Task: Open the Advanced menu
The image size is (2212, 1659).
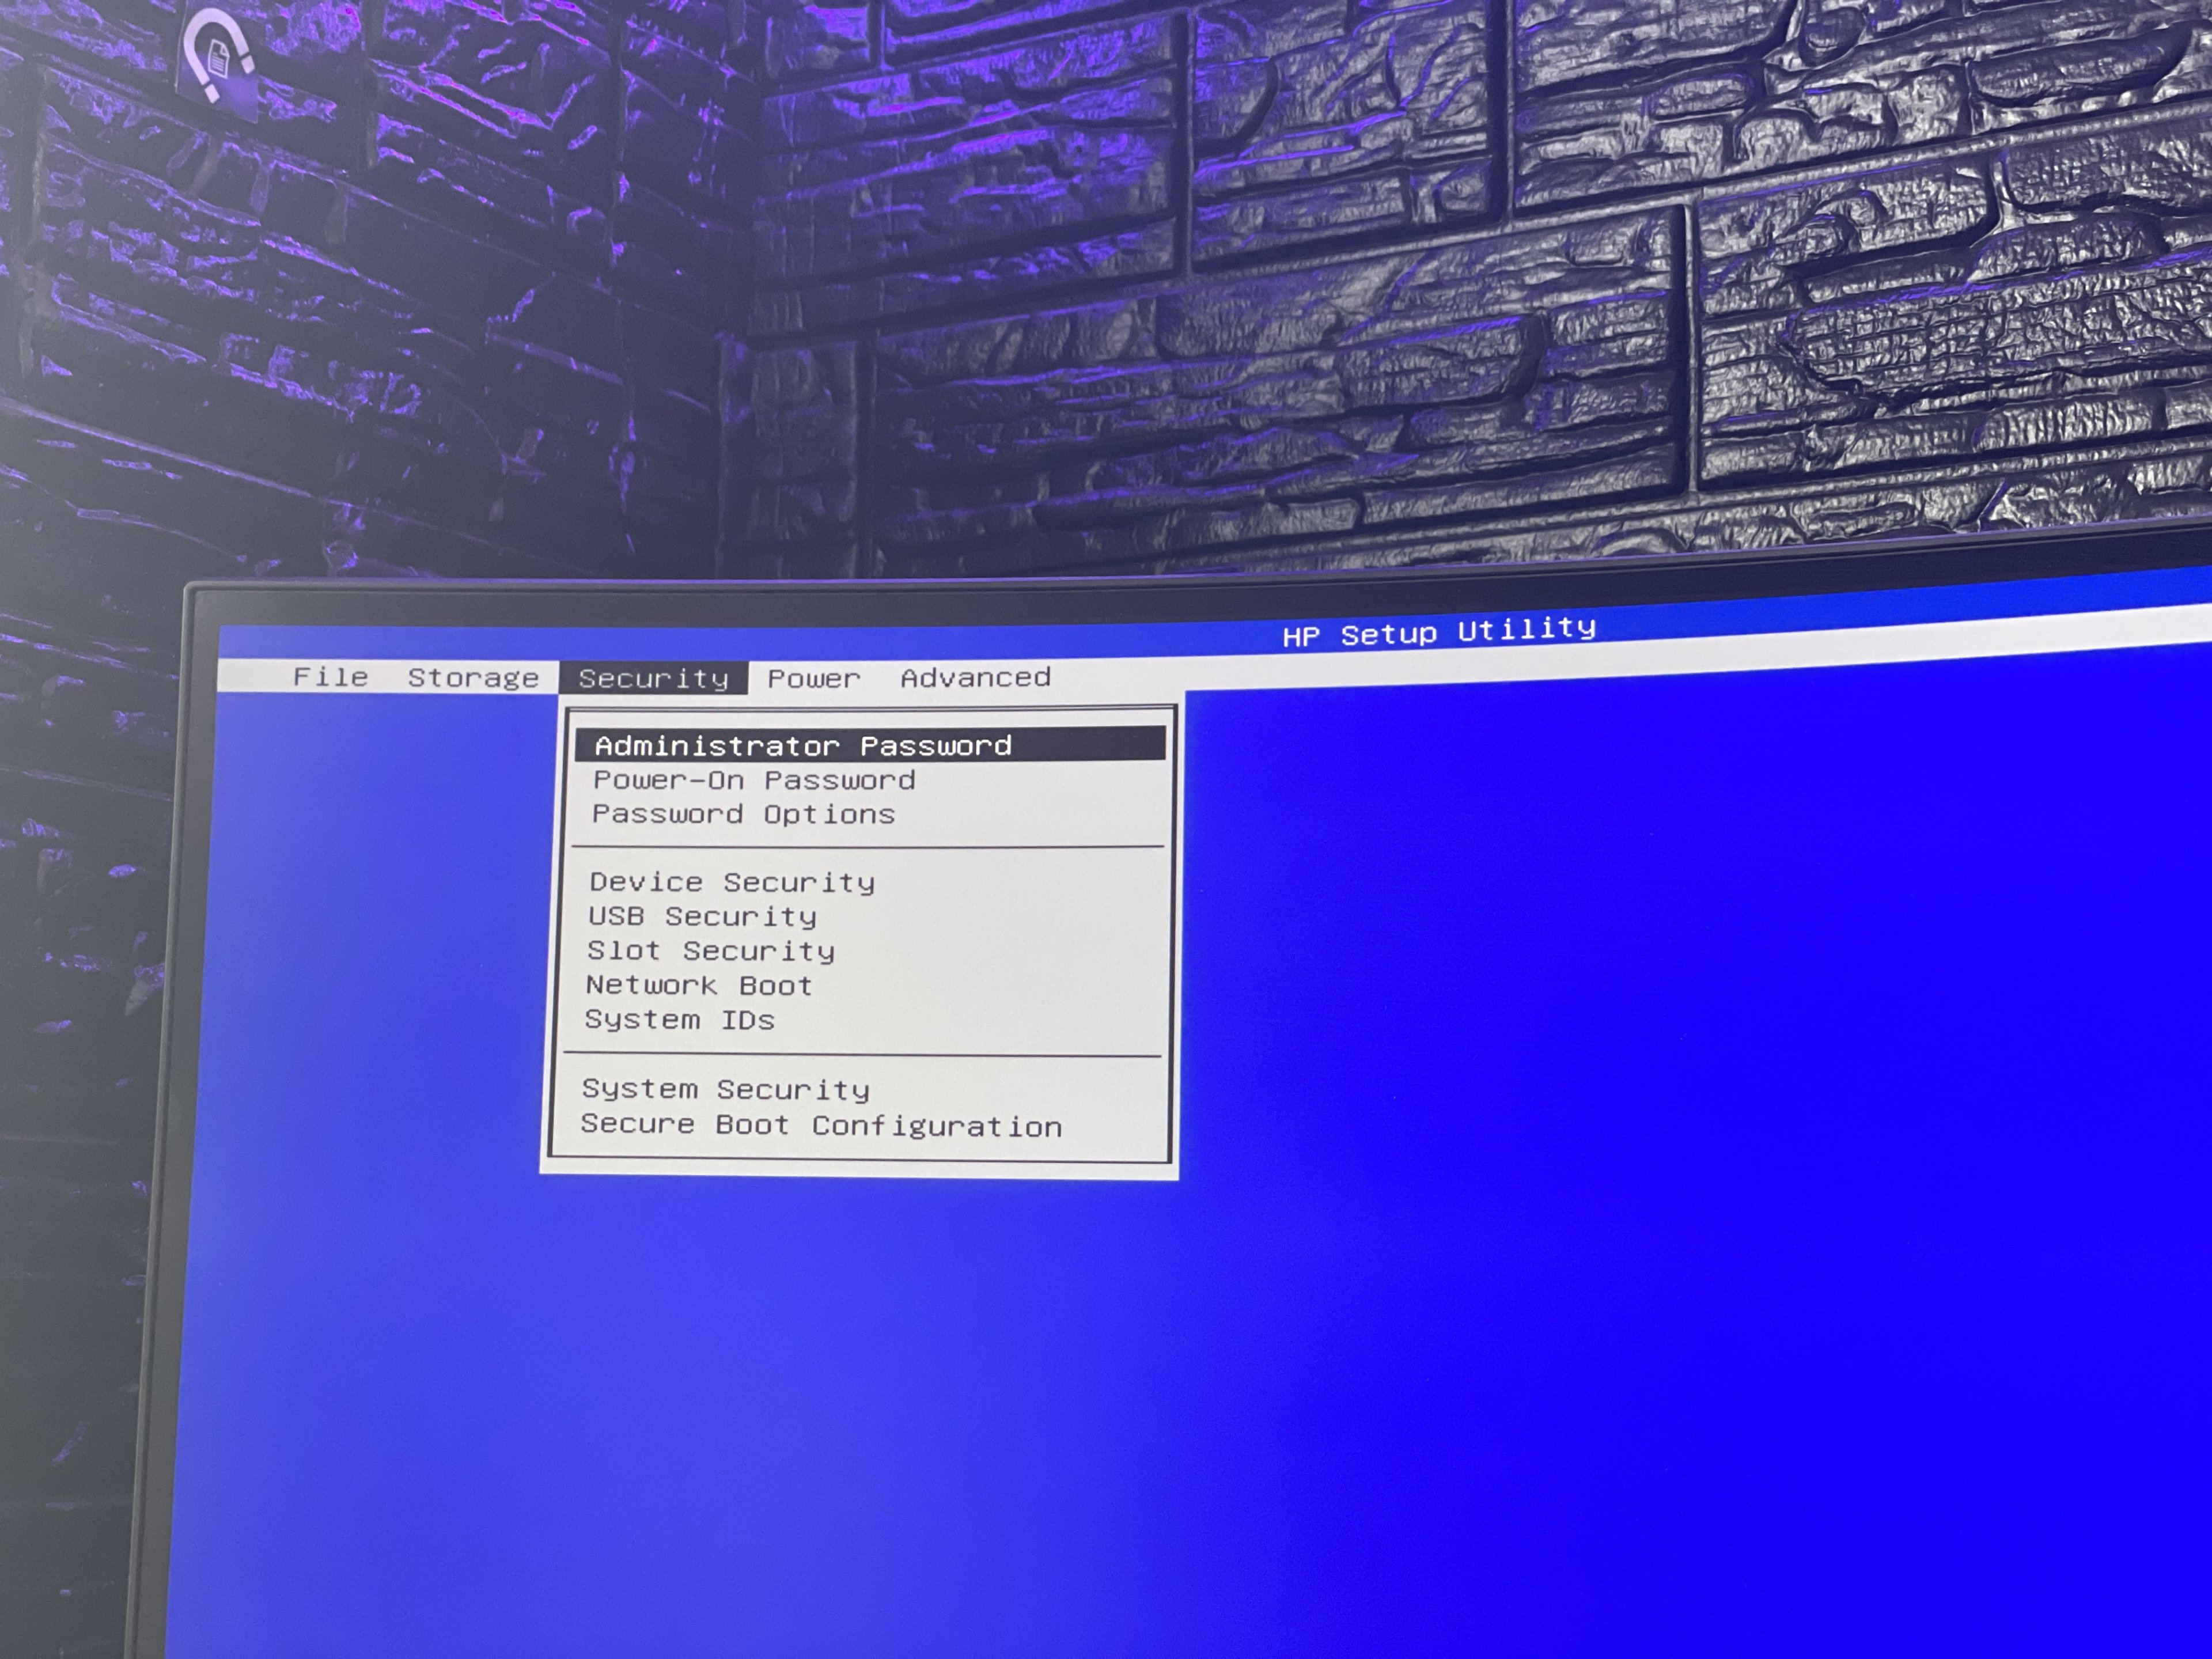Action: (975, 677)
